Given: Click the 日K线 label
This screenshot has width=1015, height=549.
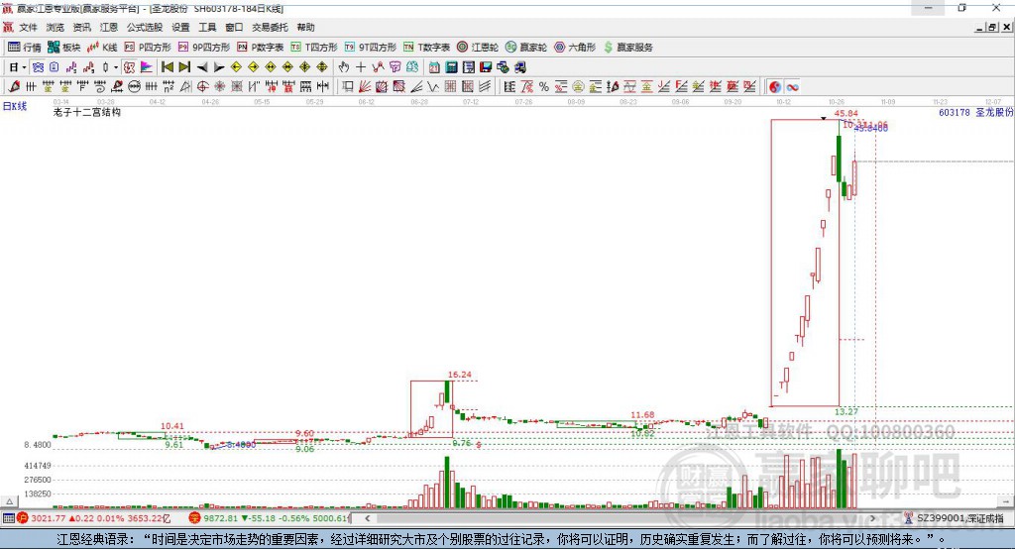Looking at the screenshot, I should [x=15, y=106].
